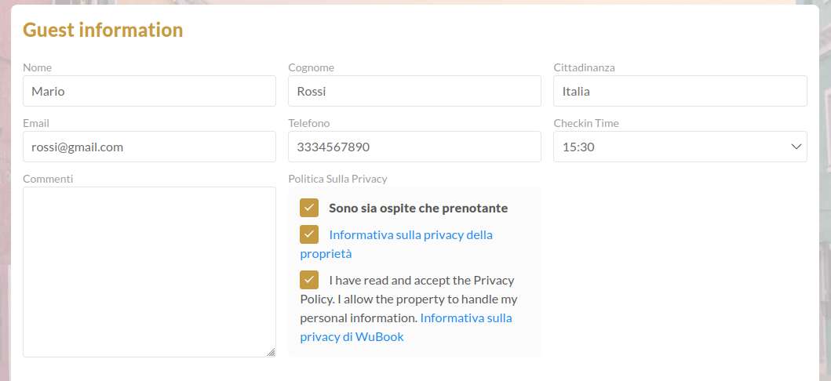Screen dimensions: 831x381
Task: Click the chevron arrow in Checkin Time
Action: (796, 147)
